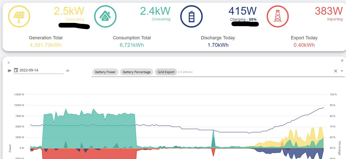Go to the previous day with left arrow
The height and width of the screenshot is (159, 346).
click(x=9, y=71)
